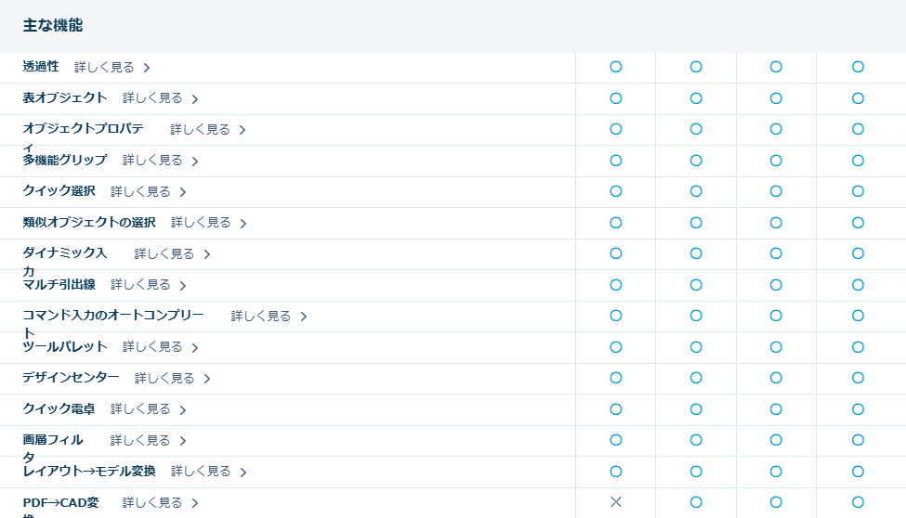The height and width of the screenshot is (518, 906).
Task: Click the arrow next to マルチ引出線 詳しく見る
Action: pyautogui.click(x=183, y=285)
